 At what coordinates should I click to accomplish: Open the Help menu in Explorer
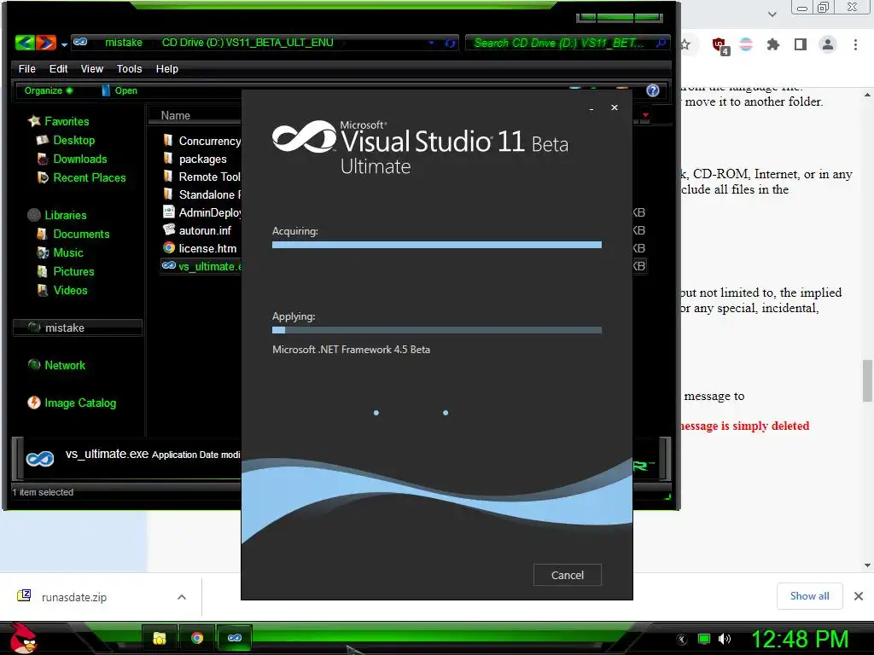pyautogui.click(x=166, y=68)
